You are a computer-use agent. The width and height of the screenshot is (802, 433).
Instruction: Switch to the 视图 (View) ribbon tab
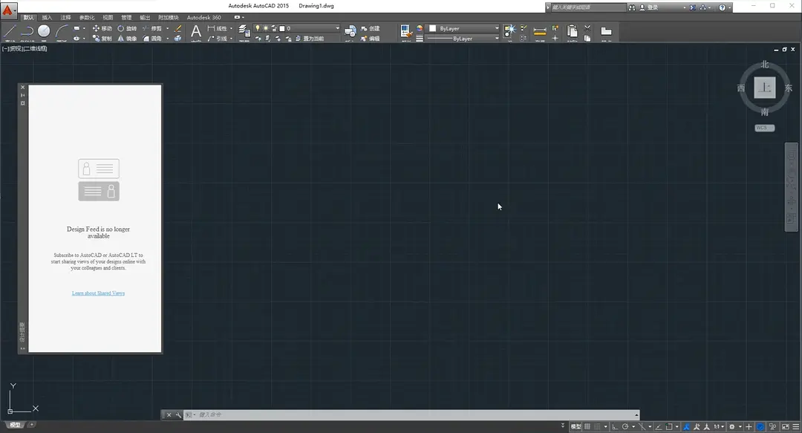tap(108, 17)
